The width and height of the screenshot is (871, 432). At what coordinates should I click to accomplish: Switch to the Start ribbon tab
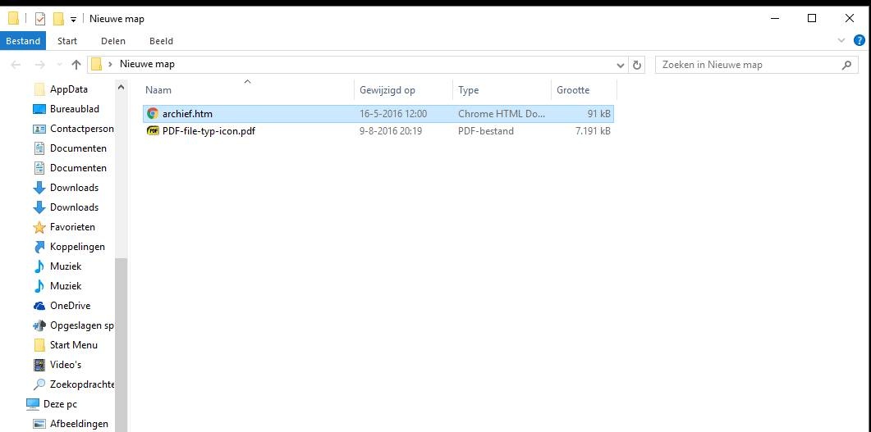click(x=67, y=41)
